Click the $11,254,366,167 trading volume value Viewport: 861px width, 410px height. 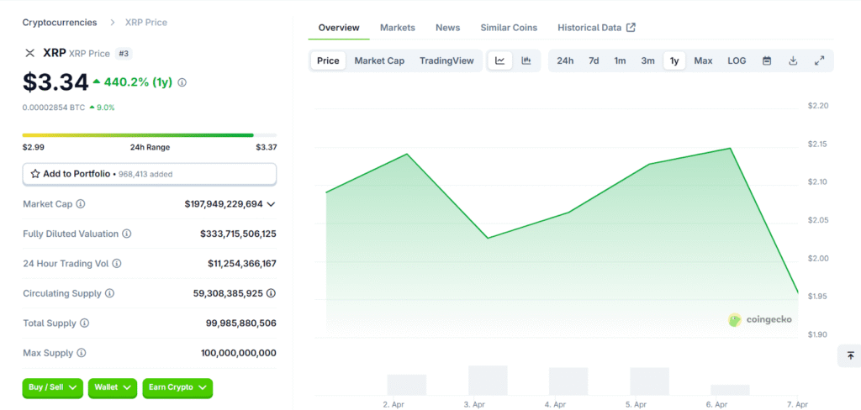click(242, 264)
